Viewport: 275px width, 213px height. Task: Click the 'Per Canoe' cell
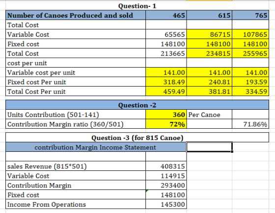209,115
